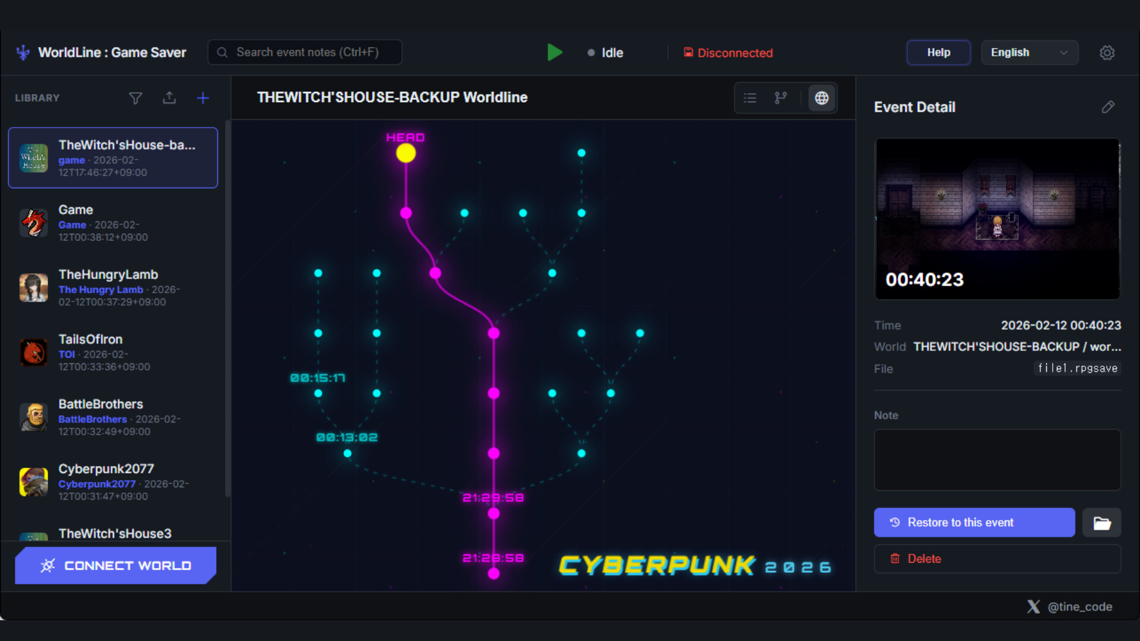
Task: Click the Disconnected status indicator
Action: (x=729, y=53)
